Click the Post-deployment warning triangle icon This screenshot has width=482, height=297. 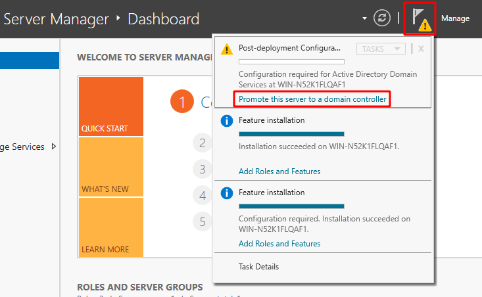[227, 49]
